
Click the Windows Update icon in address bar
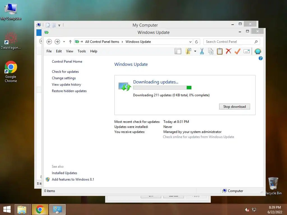(77, 42)
